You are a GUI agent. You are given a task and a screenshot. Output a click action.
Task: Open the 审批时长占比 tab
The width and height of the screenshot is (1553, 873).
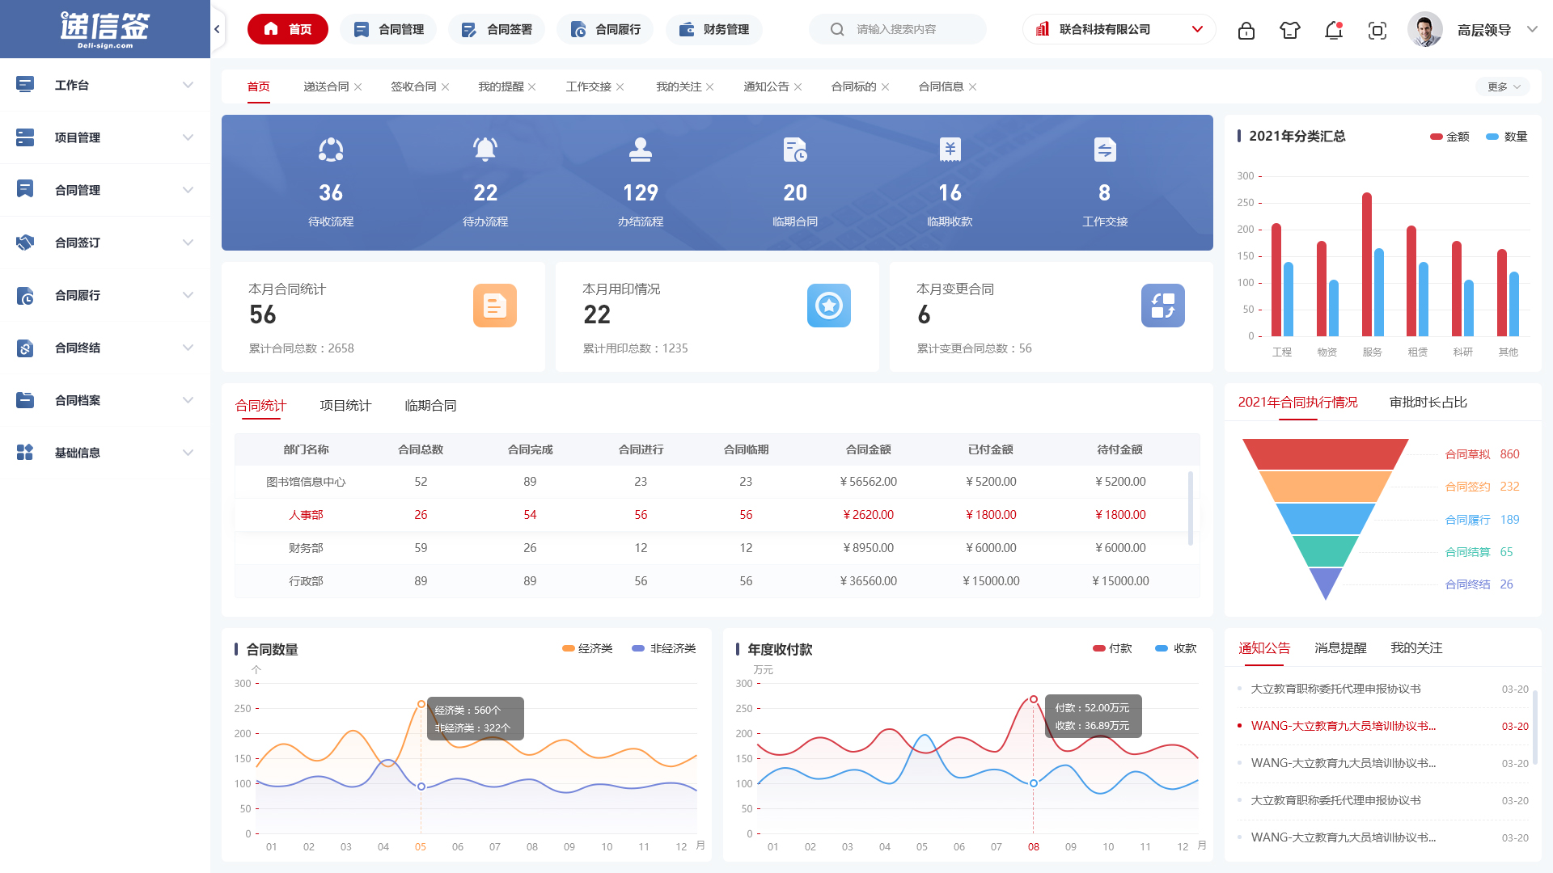click(1428, 403)
